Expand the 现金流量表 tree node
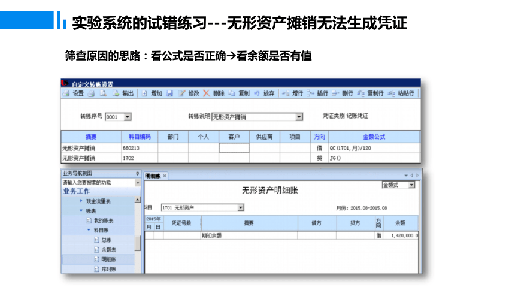515x290 pixels. 81,201
